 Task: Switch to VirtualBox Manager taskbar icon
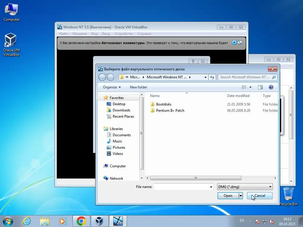click(x=99, y=221)
